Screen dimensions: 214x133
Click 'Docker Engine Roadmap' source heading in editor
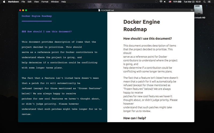37,16
